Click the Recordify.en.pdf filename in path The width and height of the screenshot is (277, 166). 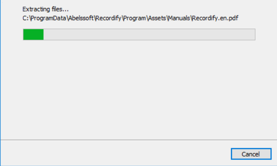(215, 18)
